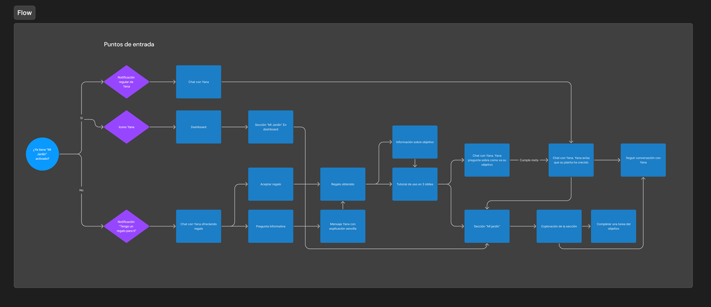Choose the "Aceptar regalo" step
711x307 pixels.
(x=271, y=184)
